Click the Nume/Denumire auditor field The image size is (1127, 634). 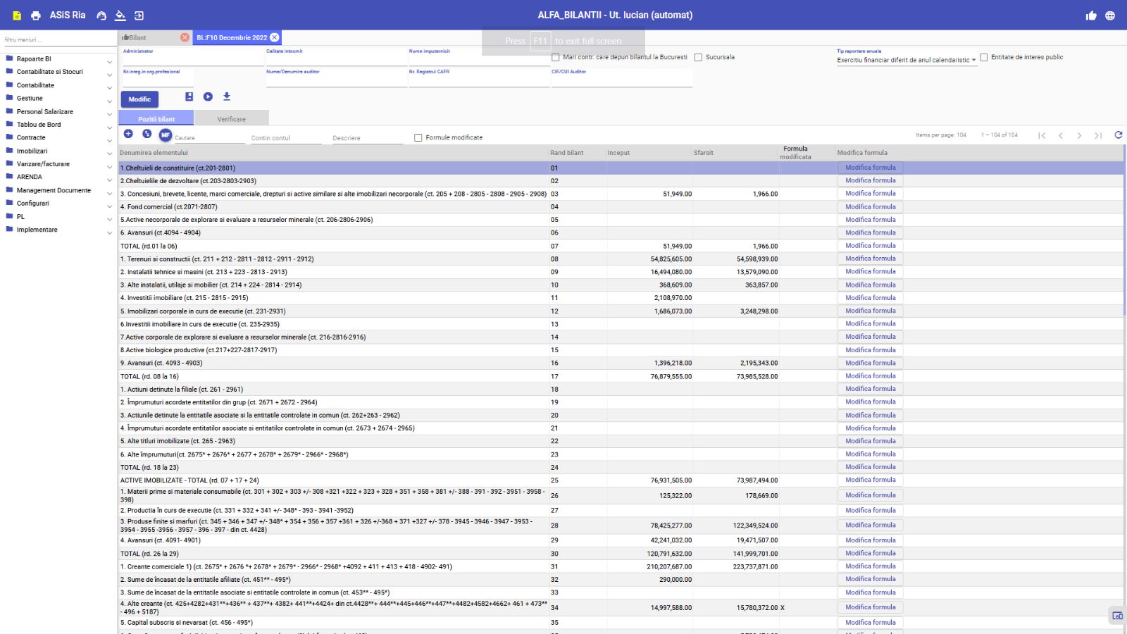[337, 80]
